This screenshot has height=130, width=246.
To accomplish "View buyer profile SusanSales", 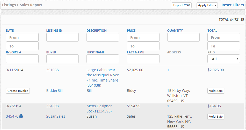I will (x=56, y=116).
